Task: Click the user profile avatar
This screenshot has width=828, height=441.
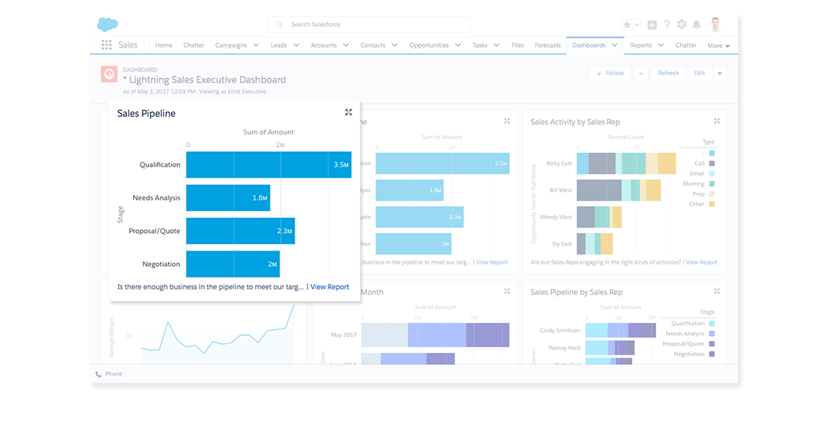Action: point(716,25)
